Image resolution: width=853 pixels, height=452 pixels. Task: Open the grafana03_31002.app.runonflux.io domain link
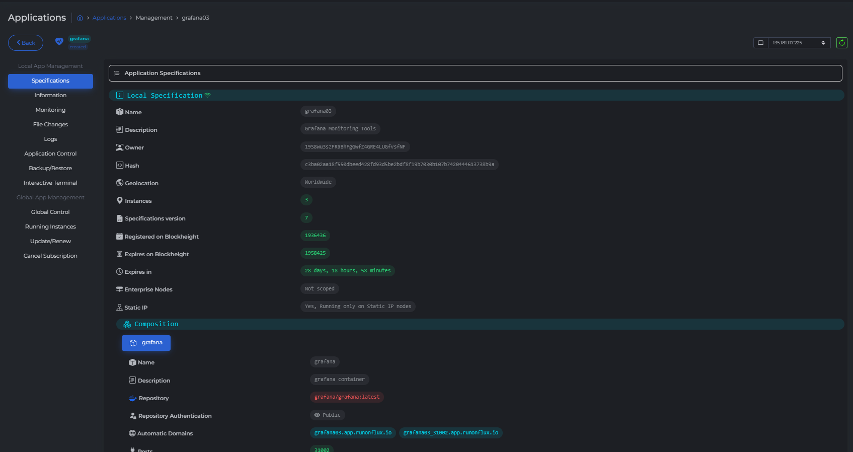(x=450, y=433)
